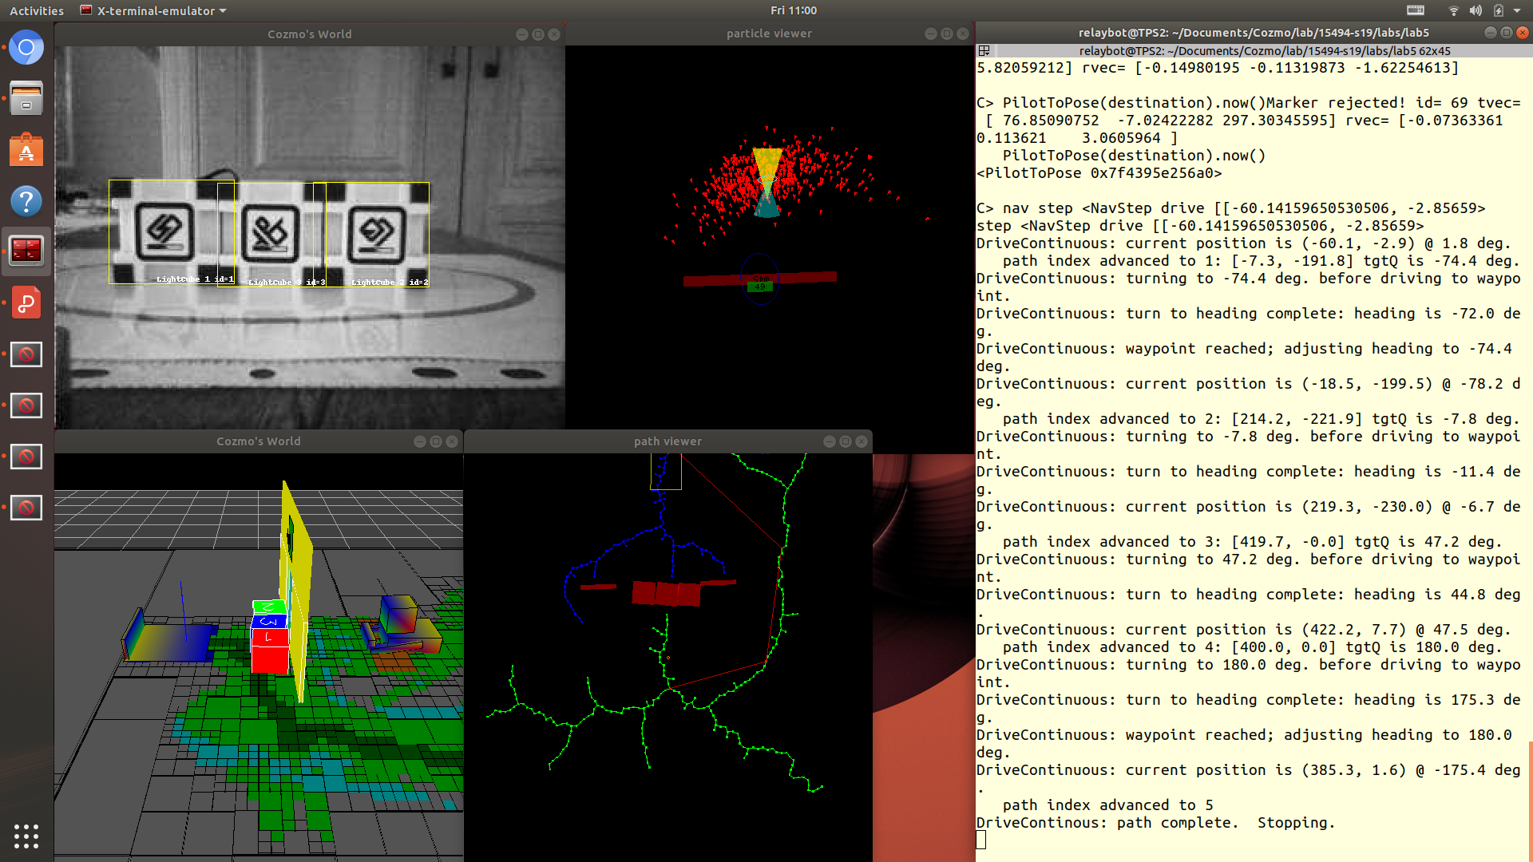The image size is (1533, 862).
Task: Open Chromium browser from the dock
Action: [26, 48]
